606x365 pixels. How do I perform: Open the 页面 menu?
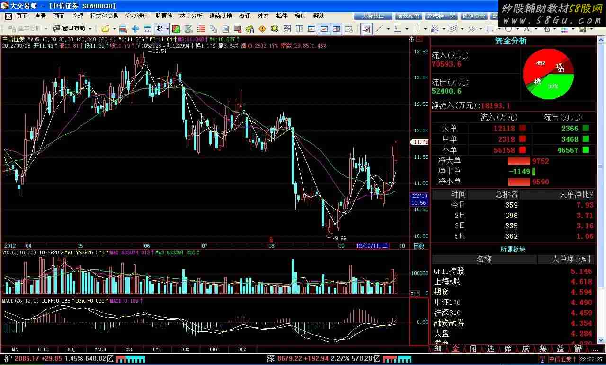tap(22, 16)
